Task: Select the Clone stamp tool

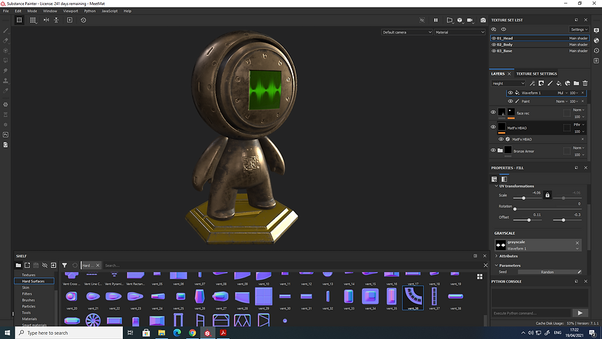Action: coord(6,80)
